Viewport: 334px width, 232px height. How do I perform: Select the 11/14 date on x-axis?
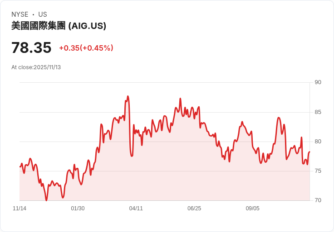point(20,208)
